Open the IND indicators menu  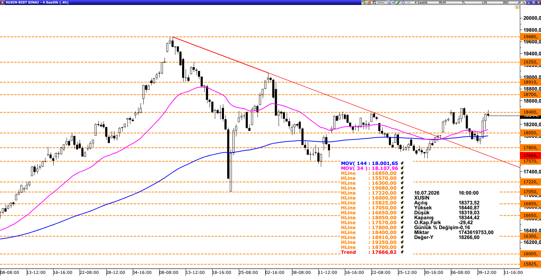click(505, 2)
